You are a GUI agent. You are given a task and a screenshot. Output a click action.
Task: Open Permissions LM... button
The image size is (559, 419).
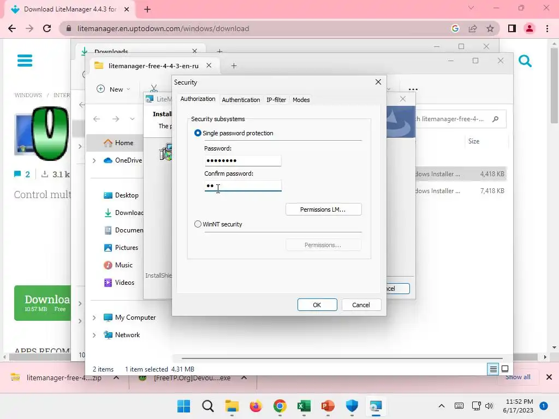tap(323, 209)
